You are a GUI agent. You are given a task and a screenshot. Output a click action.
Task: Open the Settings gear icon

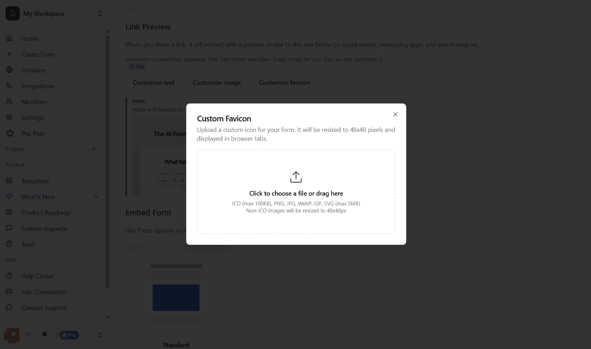pyautogui.click(x=10, y=118)
